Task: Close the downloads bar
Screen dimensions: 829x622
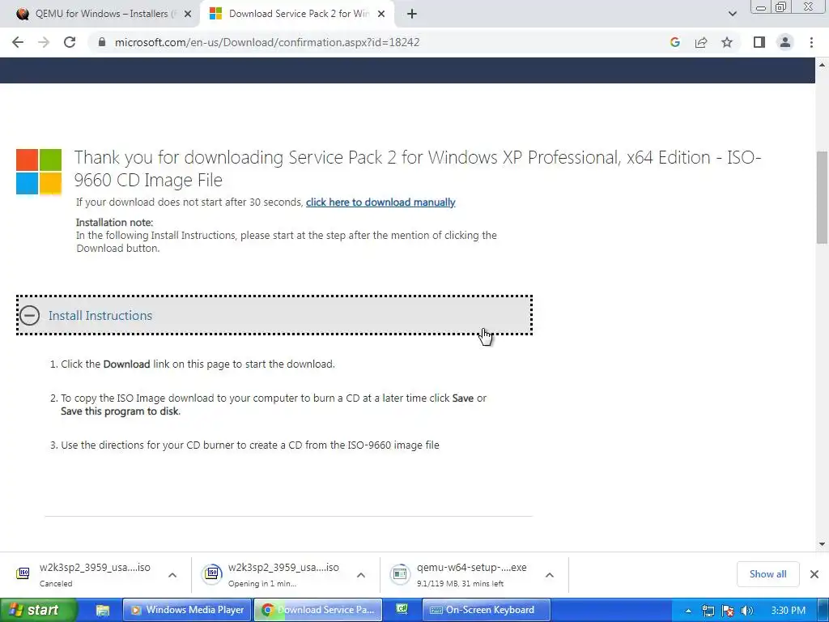Action: [x=814, y=574]
